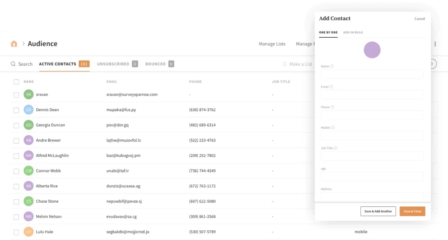
Task: Open the three-dot more options menu
Action: click(x=435, y=44)
